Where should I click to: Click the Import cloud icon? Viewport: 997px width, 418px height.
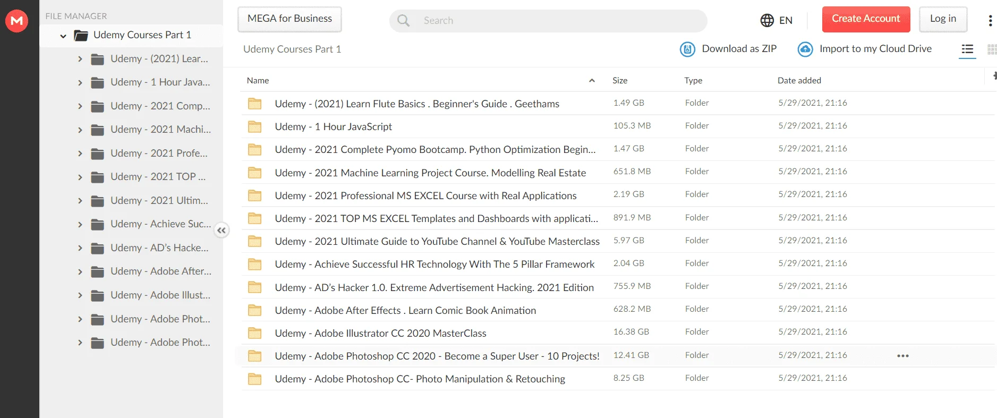click(x=805, y=49)
